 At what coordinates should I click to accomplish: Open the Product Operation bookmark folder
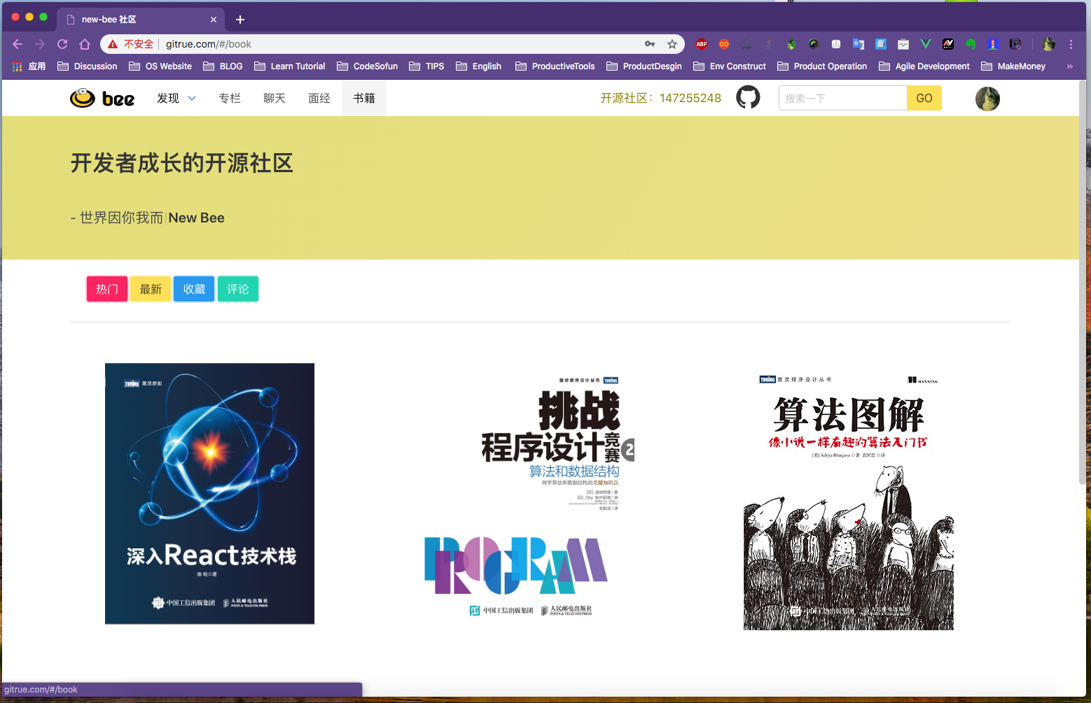point(822,66)
